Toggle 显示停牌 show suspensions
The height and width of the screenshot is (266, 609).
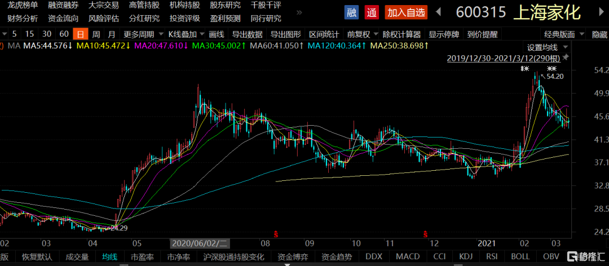[444, 34]
